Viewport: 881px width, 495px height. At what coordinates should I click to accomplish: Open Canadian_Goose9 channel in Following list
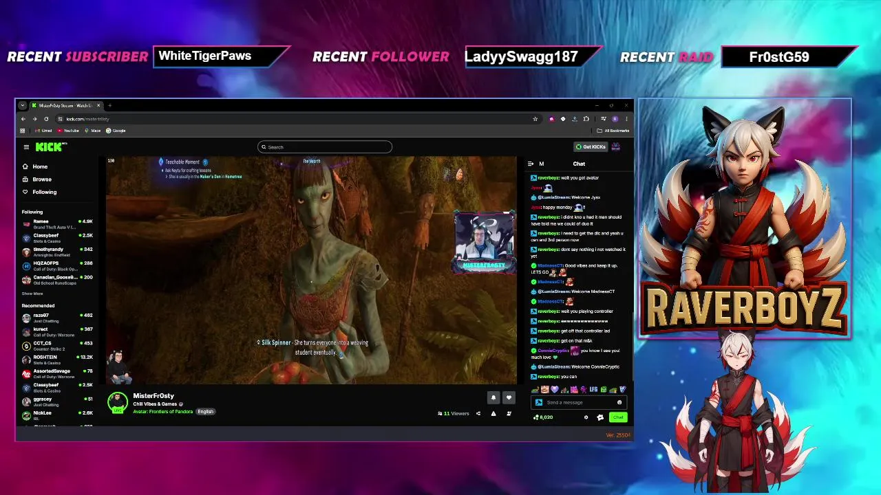tap(58, 280)
